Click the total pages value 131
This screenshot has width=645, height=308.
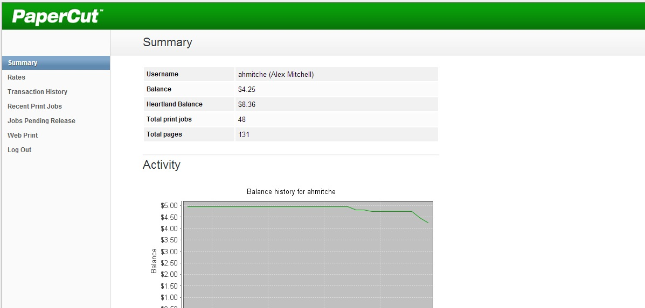pos(244,134)
